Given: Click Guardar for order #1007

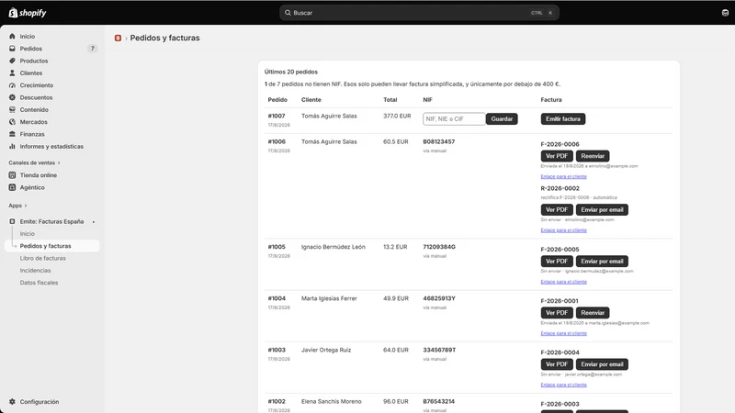Looking at the screenshot, I should 502,119.
